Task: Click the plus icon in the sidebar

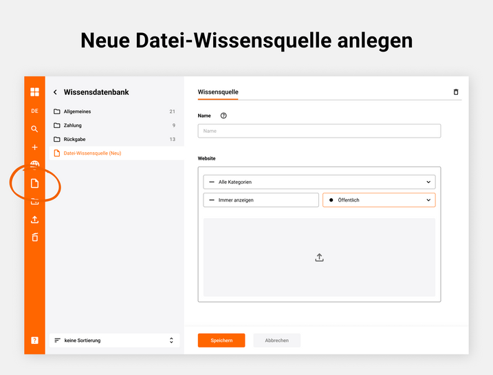Action: click(34, 147)
